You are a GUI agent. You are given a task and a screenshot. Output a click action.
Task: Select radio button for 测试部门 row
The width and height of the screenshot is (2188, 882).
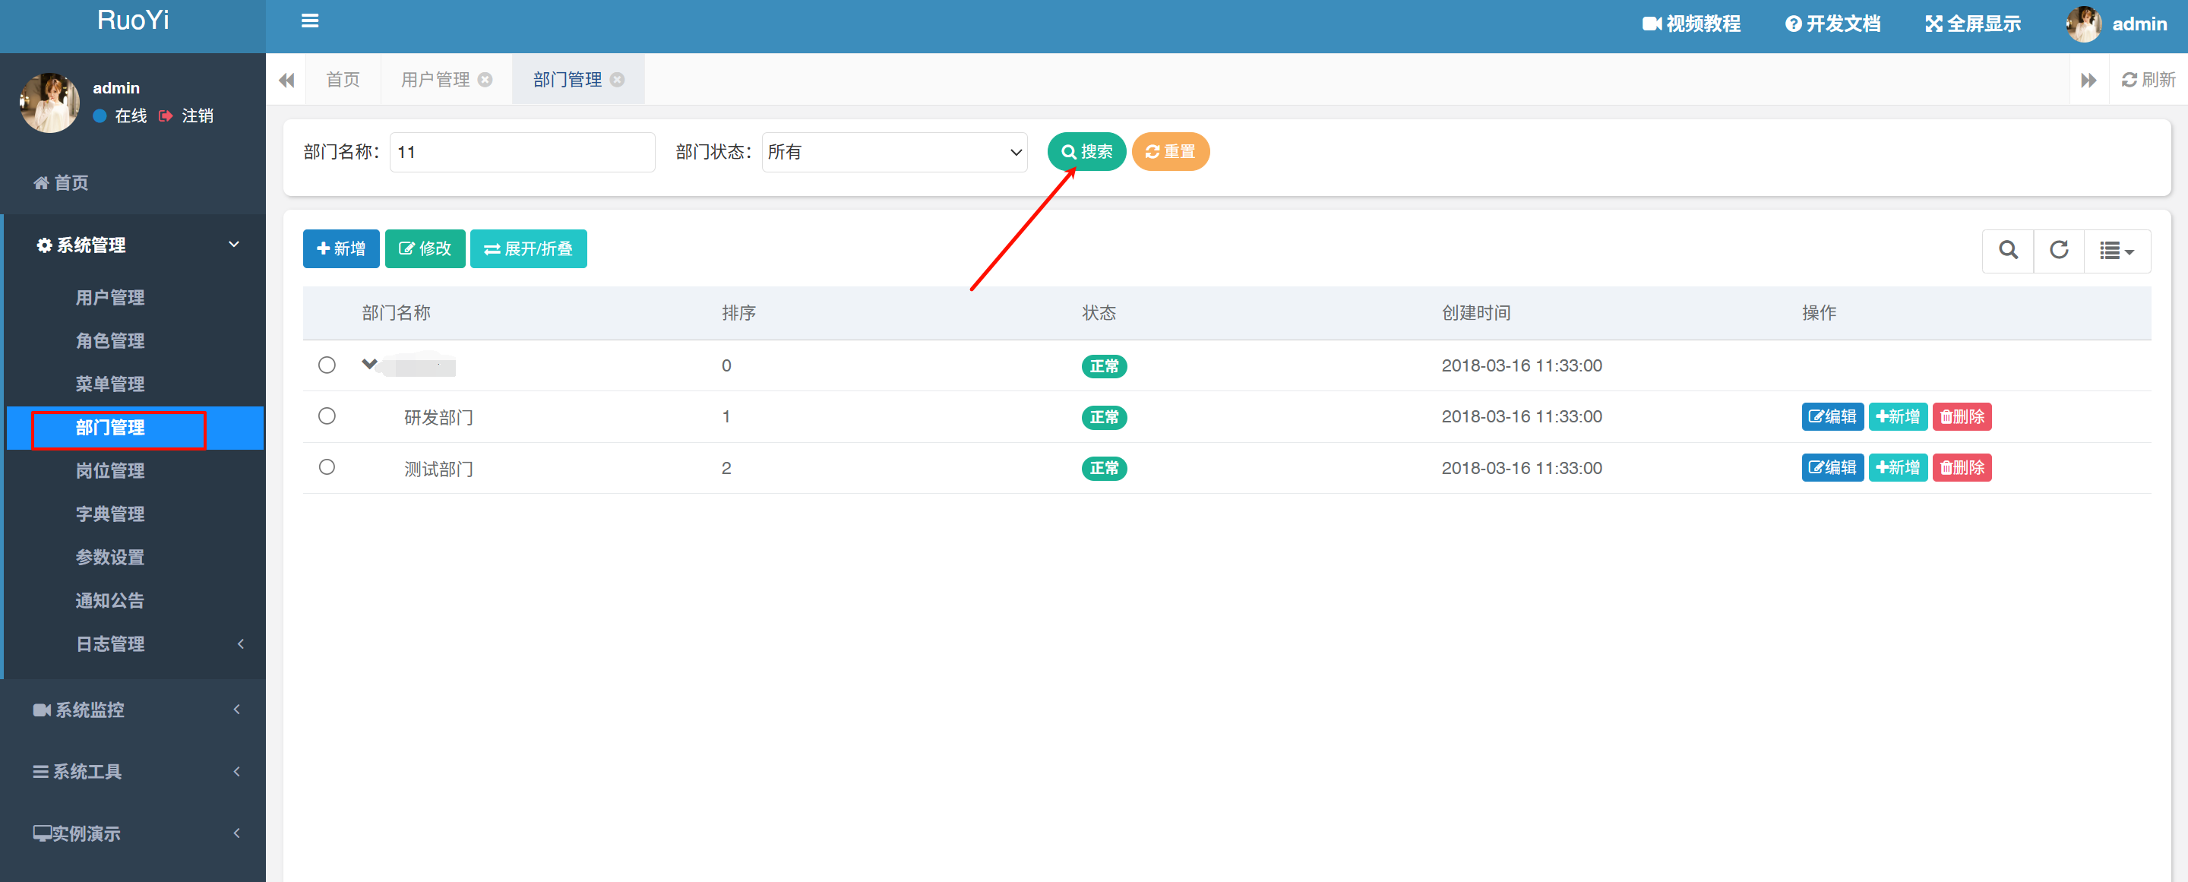coord(327,467)
